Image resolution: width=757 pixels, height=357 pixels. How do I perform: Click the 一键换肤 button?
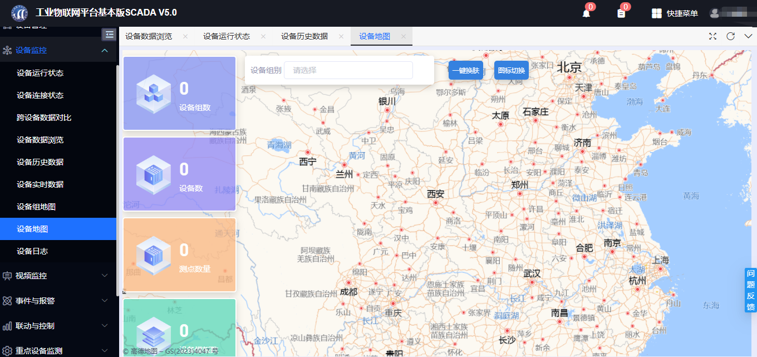pos(466,71)
